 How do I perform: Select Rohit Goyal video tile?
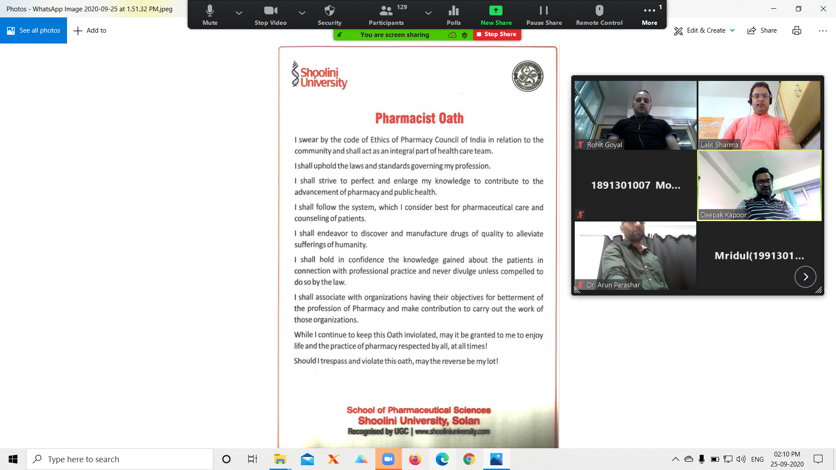pos(635,115)
